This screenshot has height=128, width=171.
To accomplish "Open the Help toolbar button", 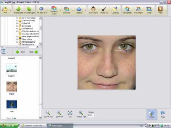I will click(160, 10).
